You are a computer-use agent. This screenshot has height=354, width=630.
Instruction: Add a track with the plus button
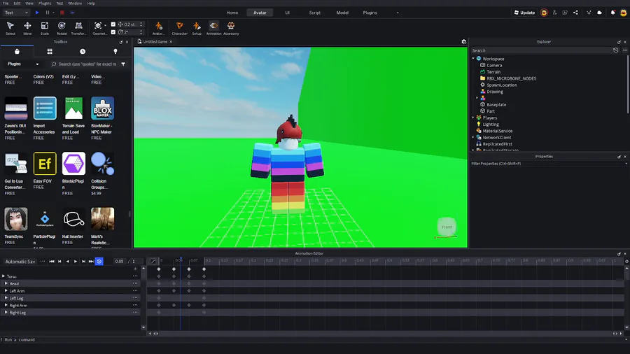point(135,269)
